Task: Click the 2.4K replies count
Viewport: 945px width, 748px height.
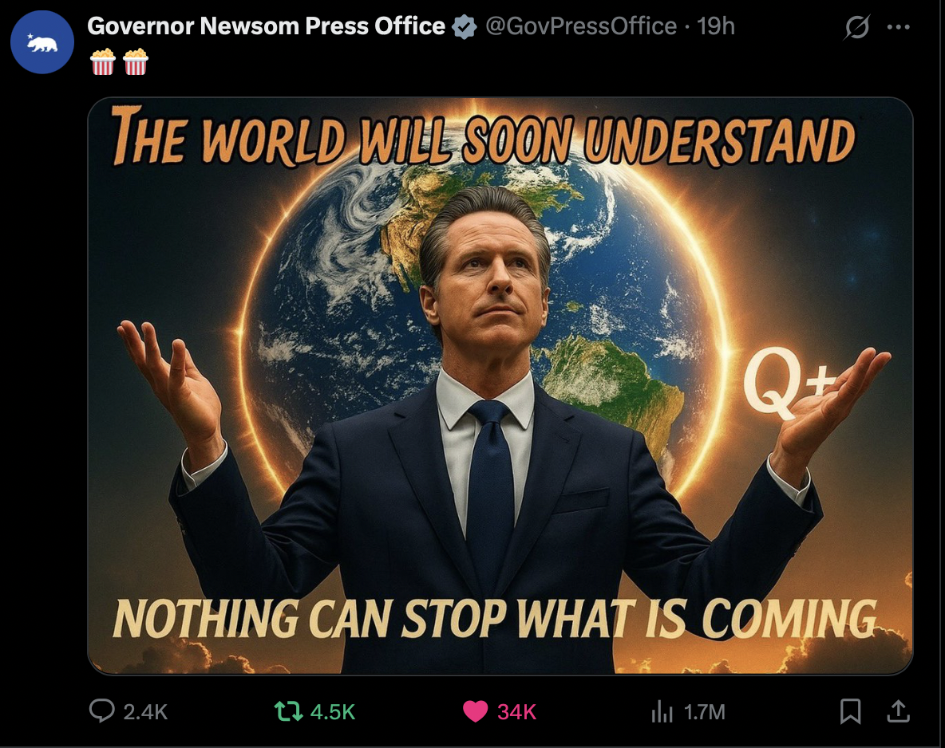Action: (x=145, y=712)
